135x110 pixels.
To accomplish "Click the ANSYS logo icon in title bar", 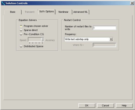I will 3,3.
